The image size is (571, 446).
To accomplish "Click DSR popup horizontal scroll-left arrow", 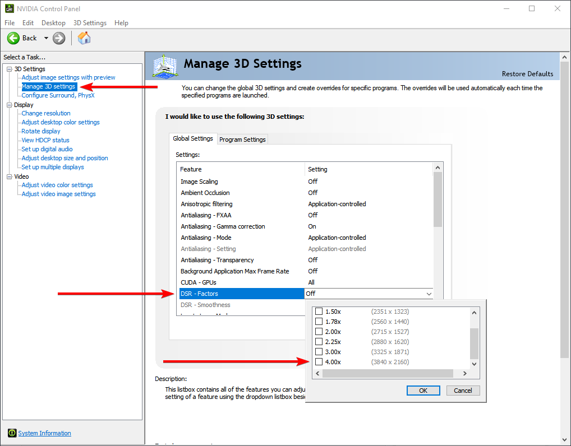I will (x=317, y=373).
